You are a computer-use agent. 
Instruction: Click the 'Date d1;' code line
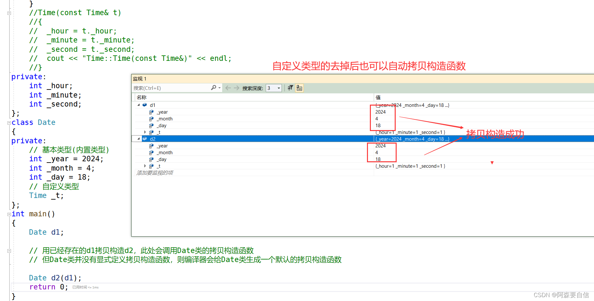pos(46,232)
